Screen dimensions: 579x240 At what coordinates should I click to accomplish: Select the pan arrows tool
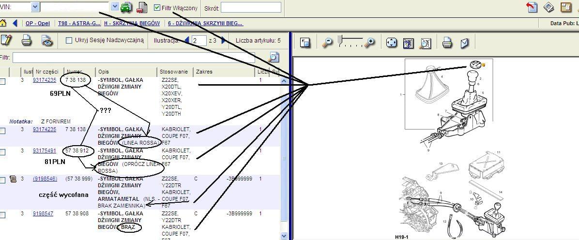[x=391, y=43]
